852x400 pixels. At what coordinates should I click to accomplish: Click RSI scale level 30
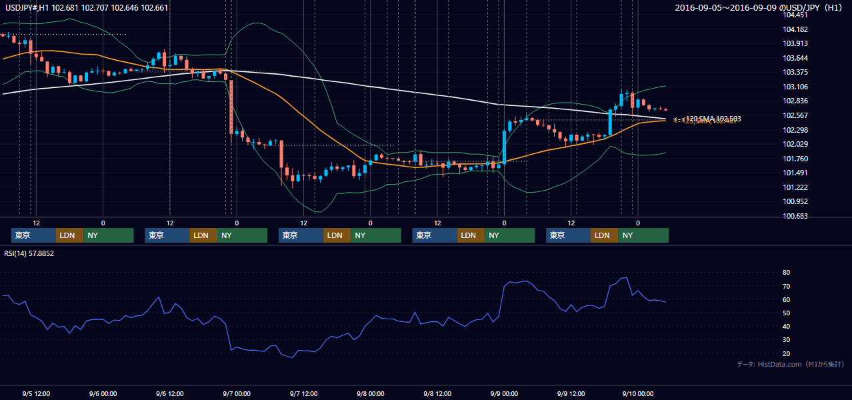787,340
